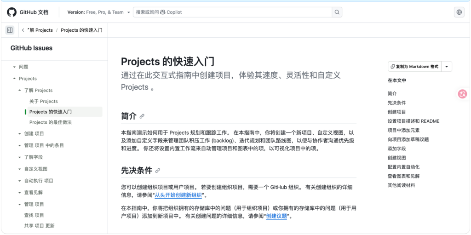The image size is (471, 235).
Task: Click Projects 的快速入门 breadcrumb
Action: coord(82,30)
